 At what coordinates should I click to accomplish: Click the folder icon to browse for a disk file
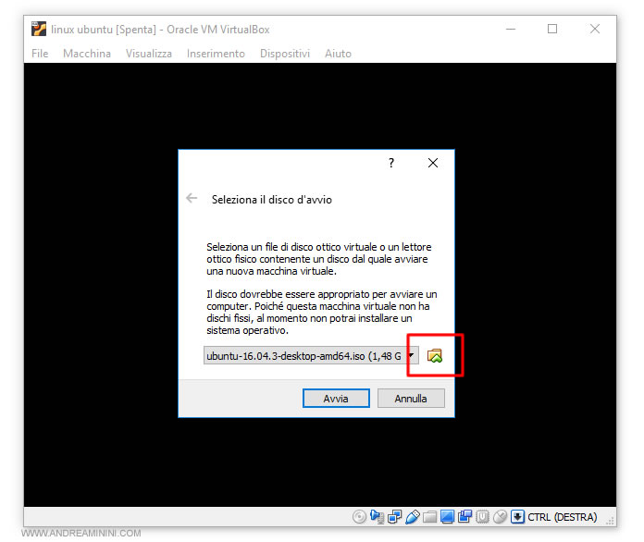click(435, 356)
